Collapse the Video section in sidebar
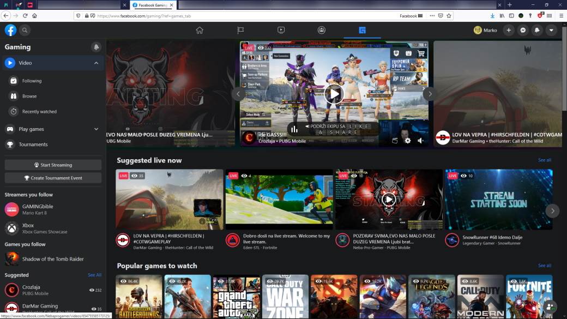The height and width of the screenshot is (319, 567). pyautogui.click(x=96, y=63)
